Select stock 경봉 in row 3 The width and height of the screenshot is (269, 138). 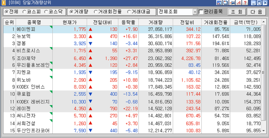[x=21, y=44]
